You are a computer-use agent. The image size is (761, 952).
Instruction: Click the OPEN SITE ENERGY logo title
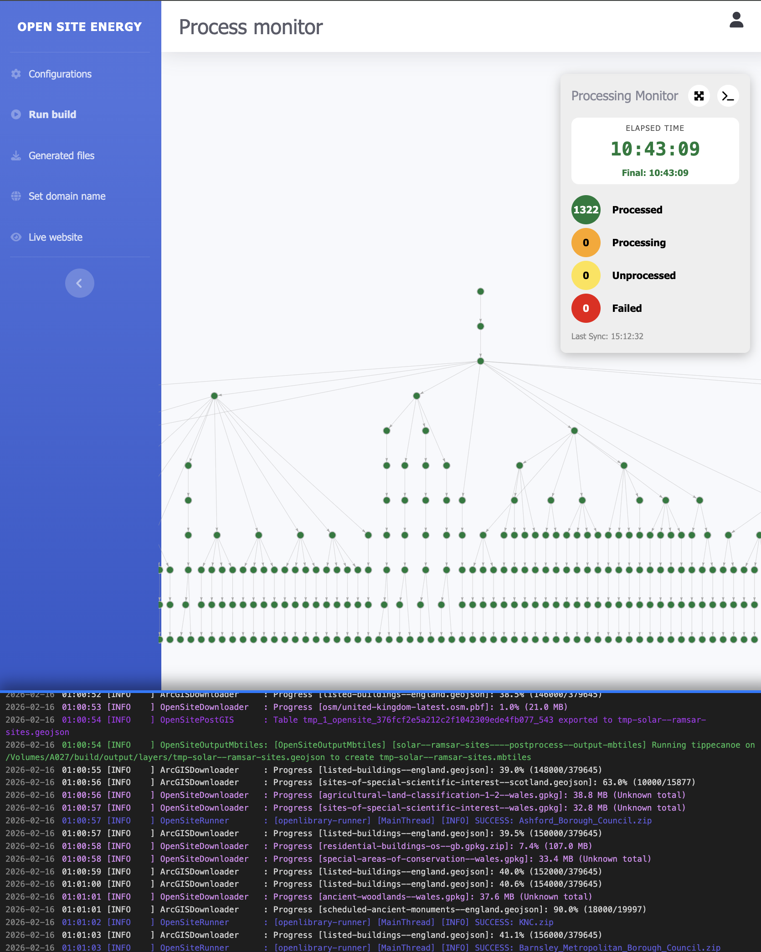[x=80, y=27]
